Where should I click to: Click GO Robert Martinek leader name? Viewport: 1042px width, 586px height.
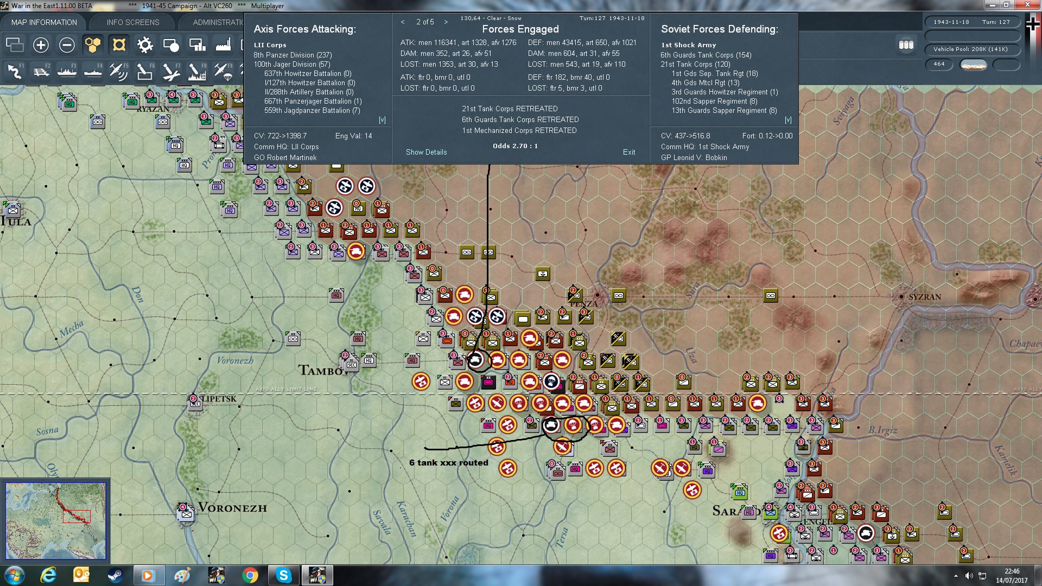(x=285, y=157)
